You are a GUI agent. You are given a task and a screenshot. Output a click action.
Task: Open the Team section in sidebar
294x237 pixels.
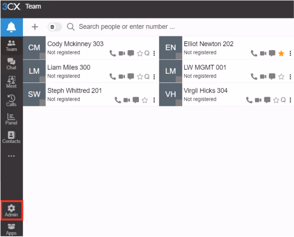tap(11, 46)
